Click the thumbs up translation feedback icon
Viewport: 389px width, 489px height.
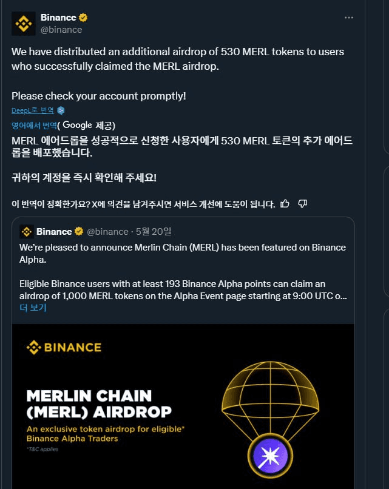[285, 203]
